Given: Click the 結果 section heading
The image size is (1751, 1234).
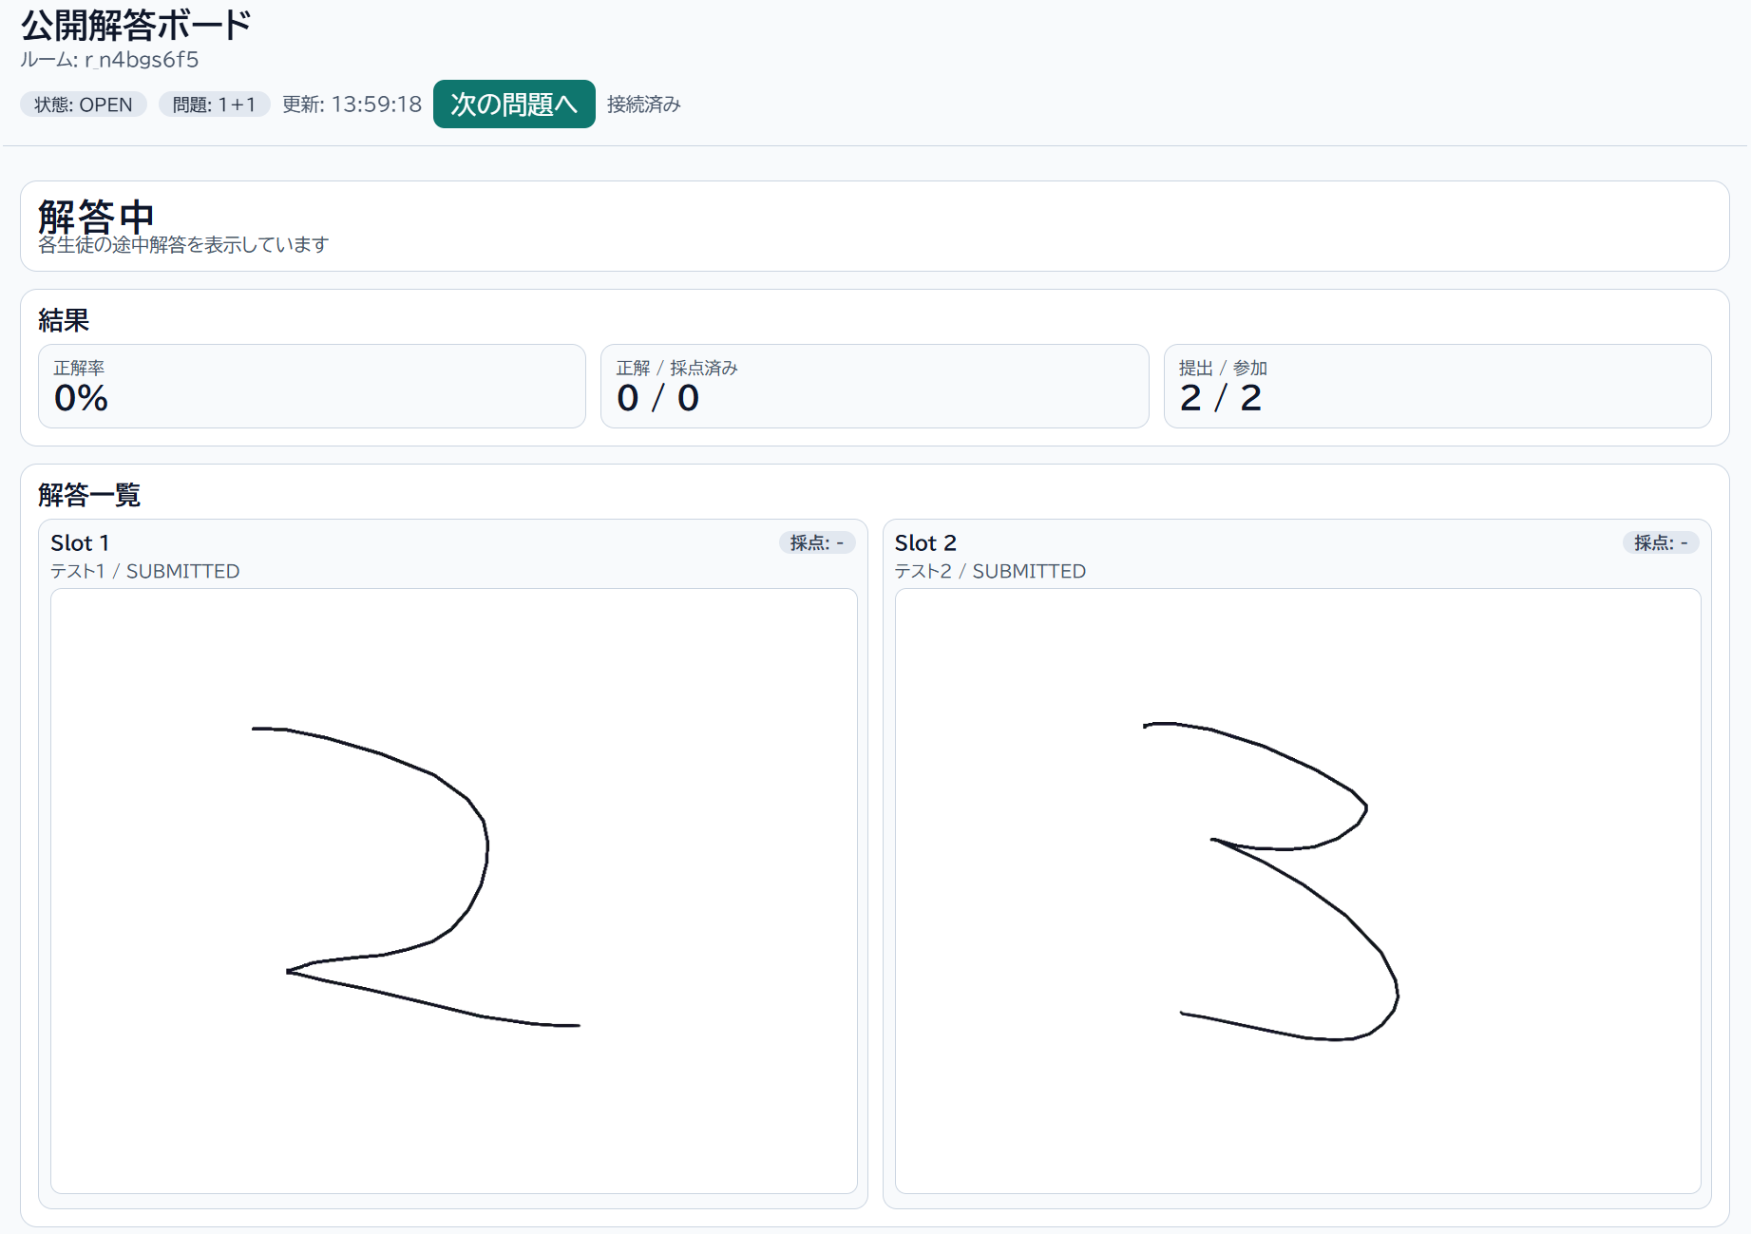Looking at the screenshot, I should (x=64, y=320).
